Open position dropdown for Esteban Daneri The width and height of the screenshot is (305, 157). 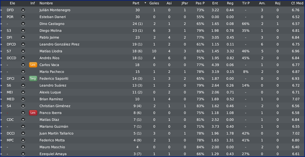pos(23,17)
